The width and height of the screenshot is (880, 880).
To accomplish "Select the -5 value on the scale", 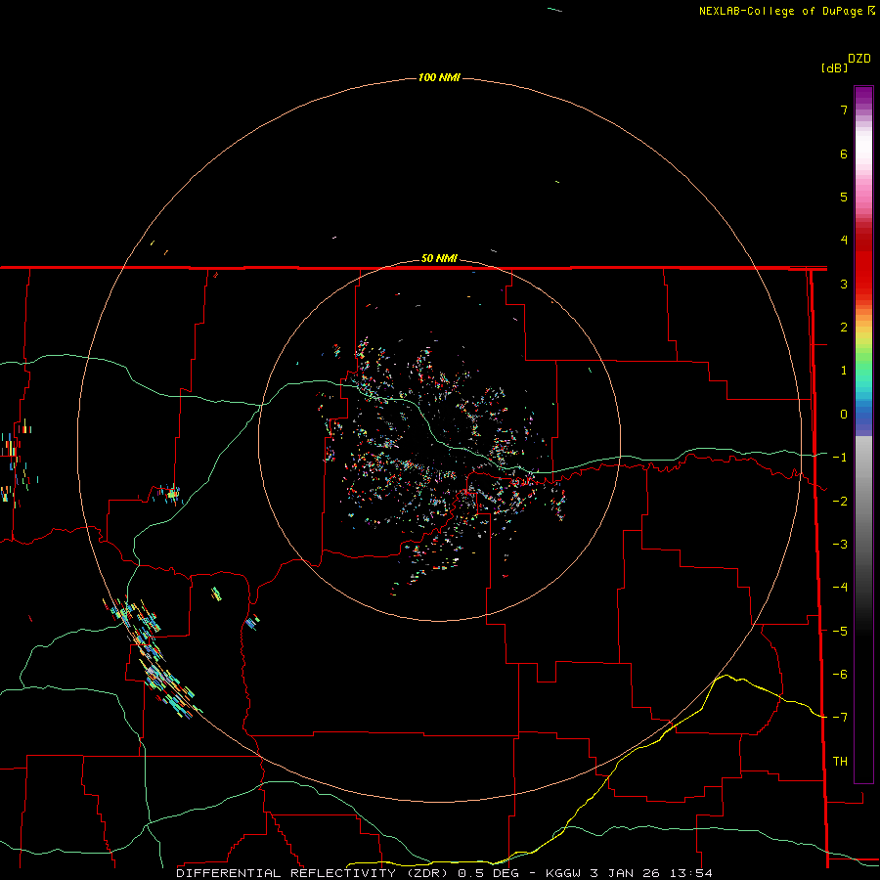I will coord(840,632).
